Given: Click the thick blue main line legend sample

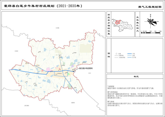Looking at the screenshot, I should click(129, 54).
